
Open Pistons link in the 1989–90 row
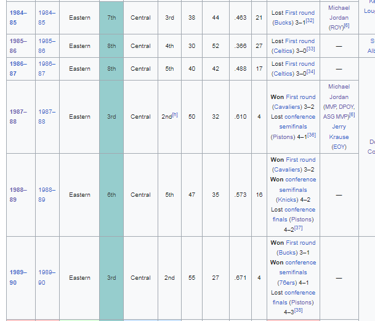click(301, 303)
